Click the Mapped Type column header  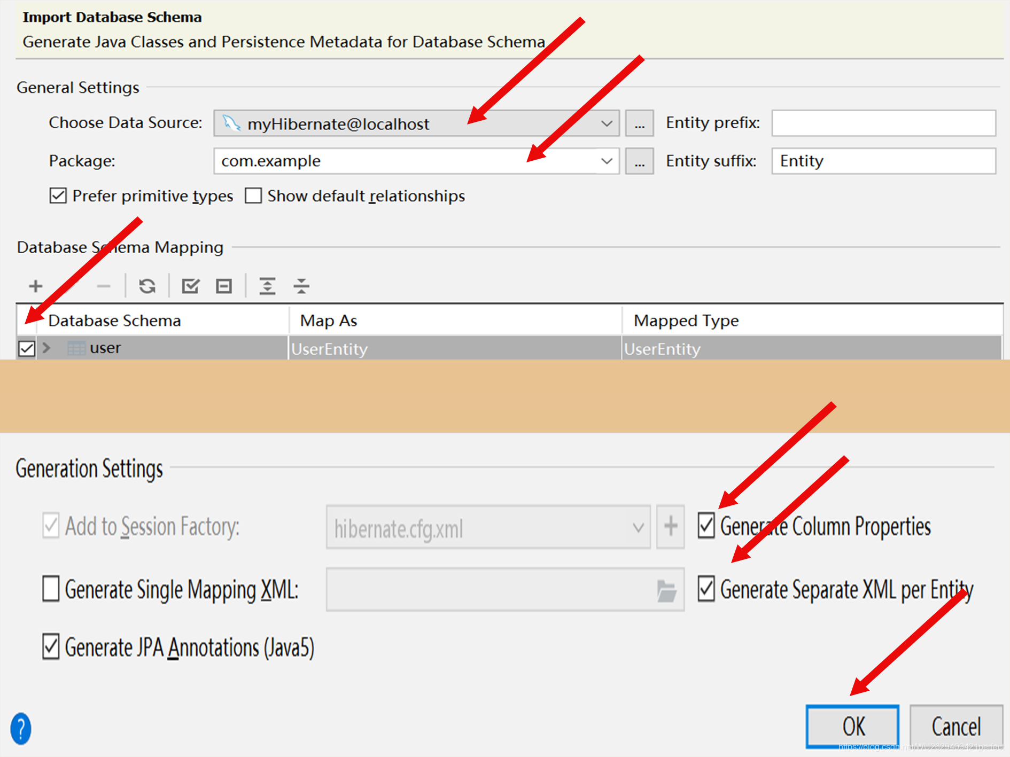812,321
